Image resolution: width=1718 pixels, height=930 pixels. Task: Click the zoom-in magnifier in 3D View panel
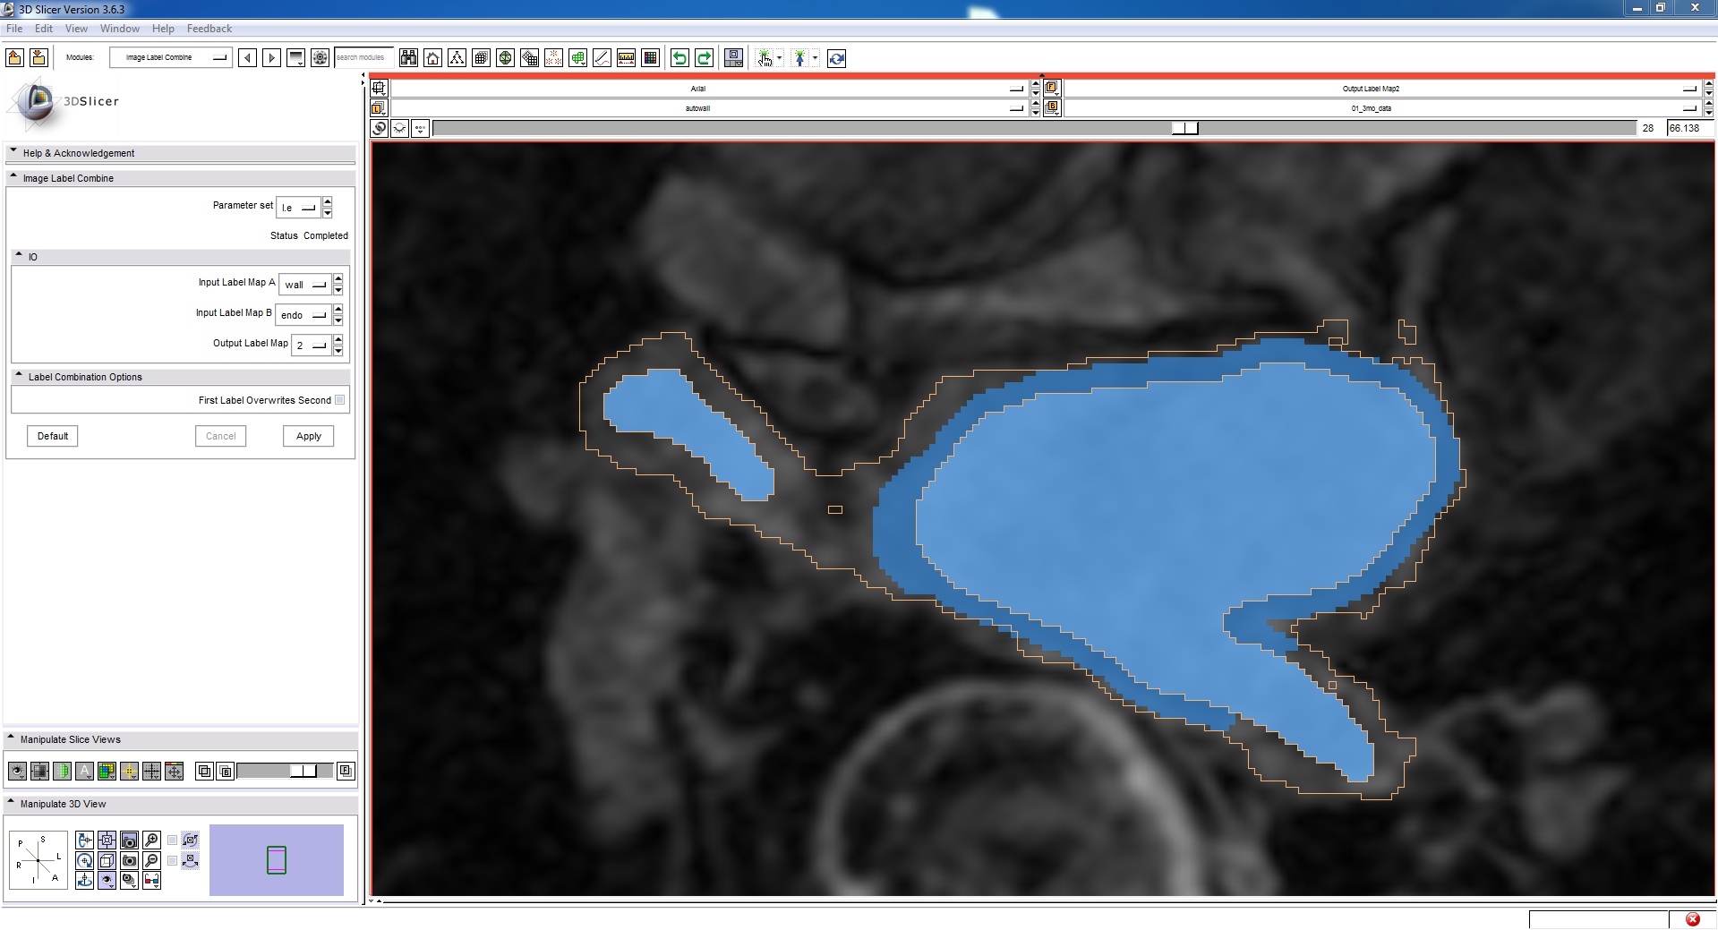point(152,840)
